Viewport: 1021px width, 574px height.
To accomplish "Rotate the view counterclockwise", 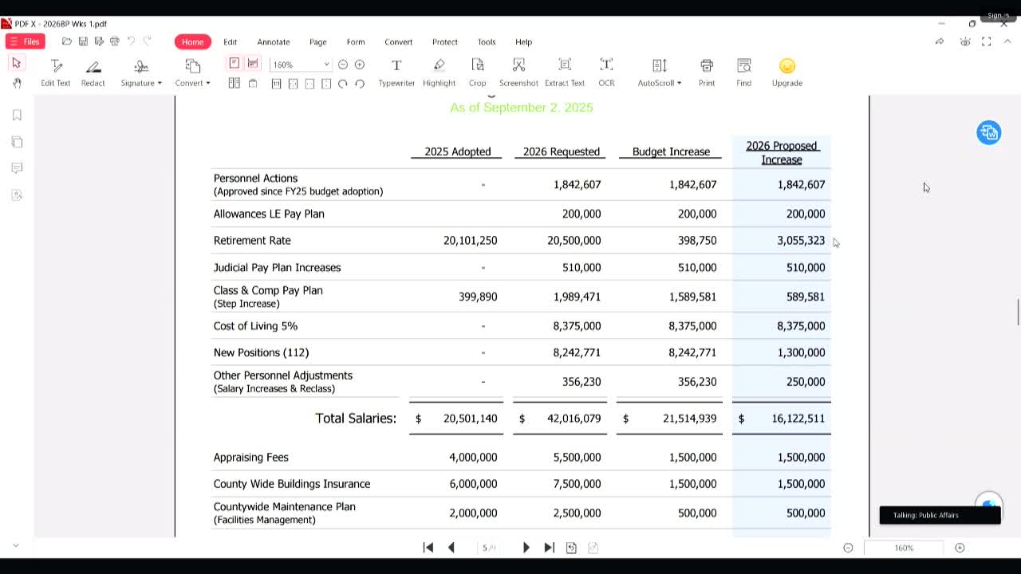I will tap(360, 84).
